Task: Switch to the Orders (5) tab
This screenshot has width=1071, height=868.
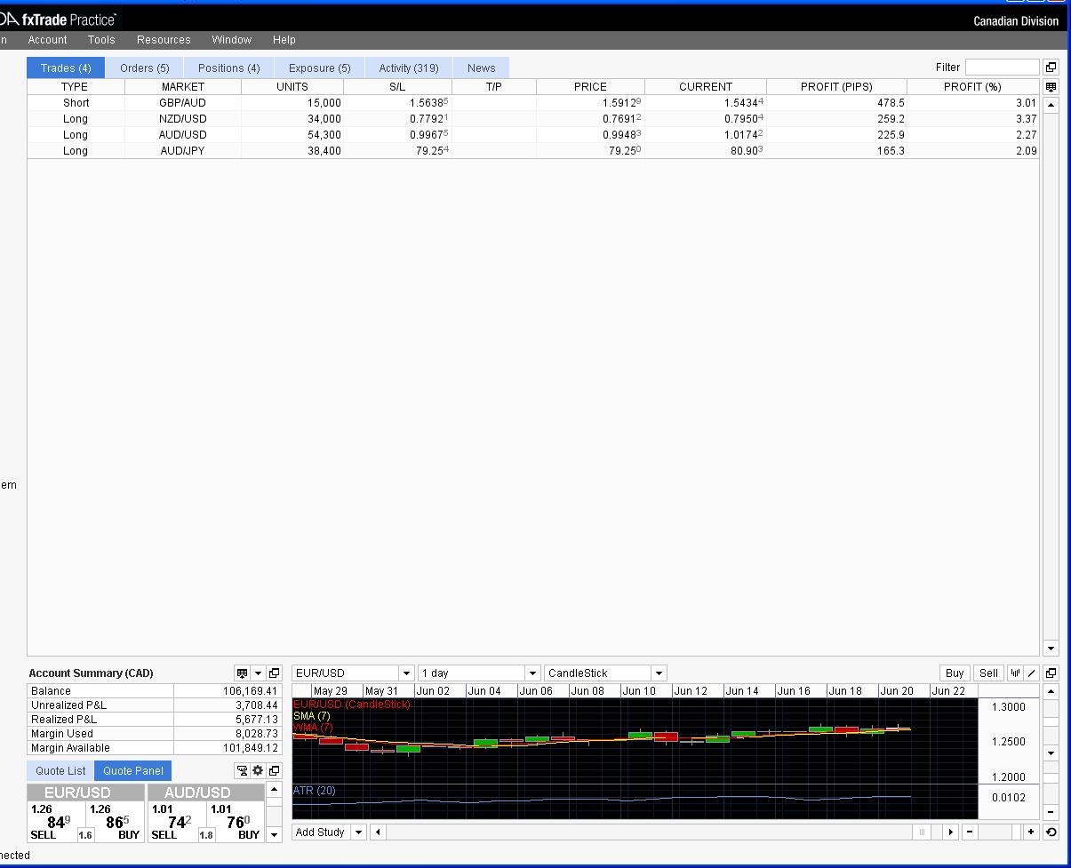Action: click(x=145, y=68)
